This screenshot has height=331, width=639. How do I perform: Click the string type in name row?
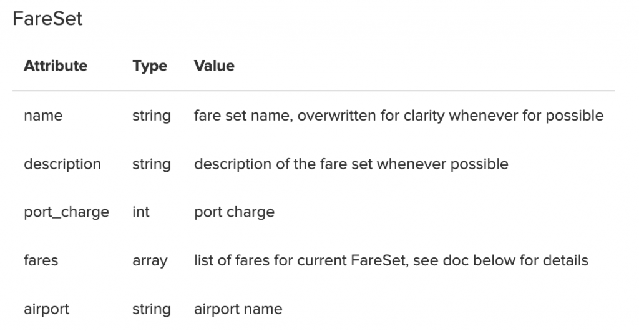tap(151, 116)
